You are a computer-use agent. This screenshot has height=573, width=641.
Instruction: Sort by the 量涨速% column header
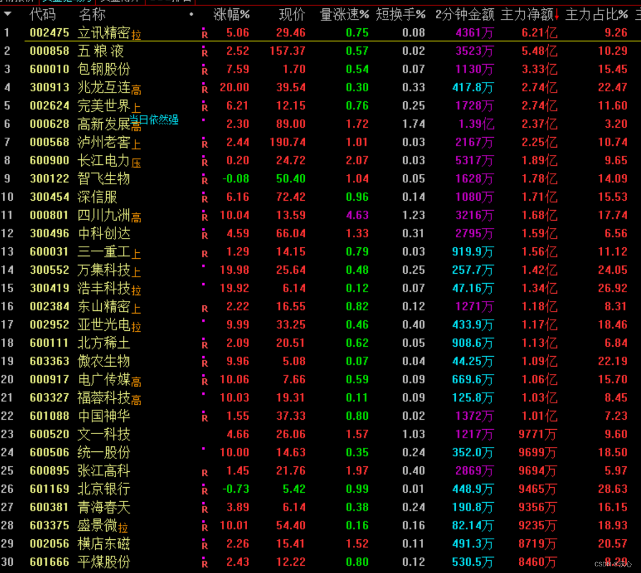pyautogui.click(x=344, y=15)
